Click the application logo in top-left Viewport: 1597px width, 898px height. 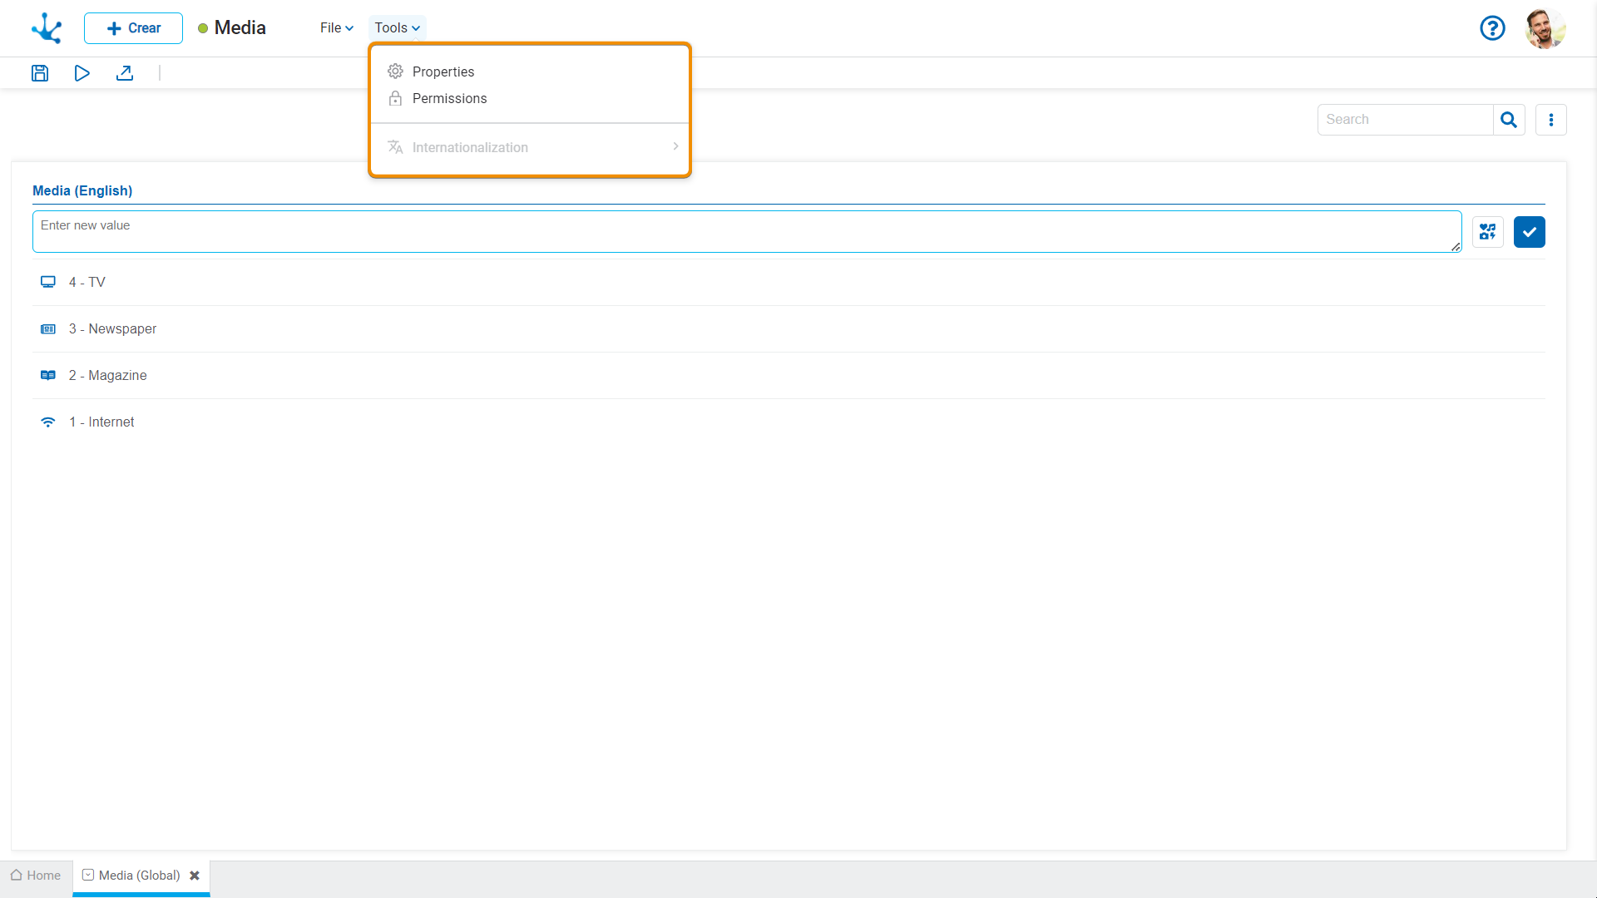click(x=47, y=28)
